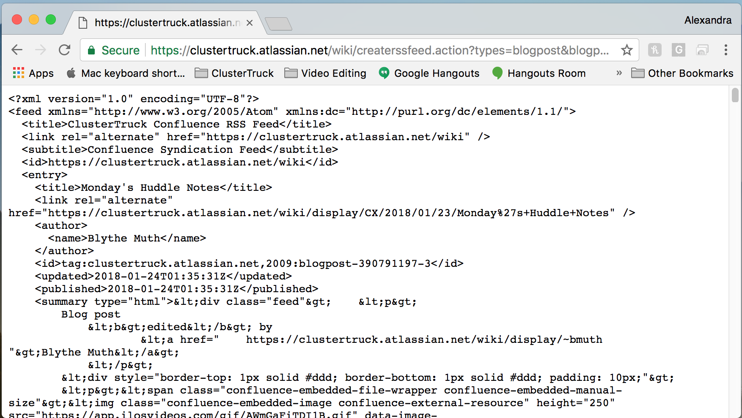742x418 pixels.
Task: Click the Cast extension icon
Action: click(702, 50)
